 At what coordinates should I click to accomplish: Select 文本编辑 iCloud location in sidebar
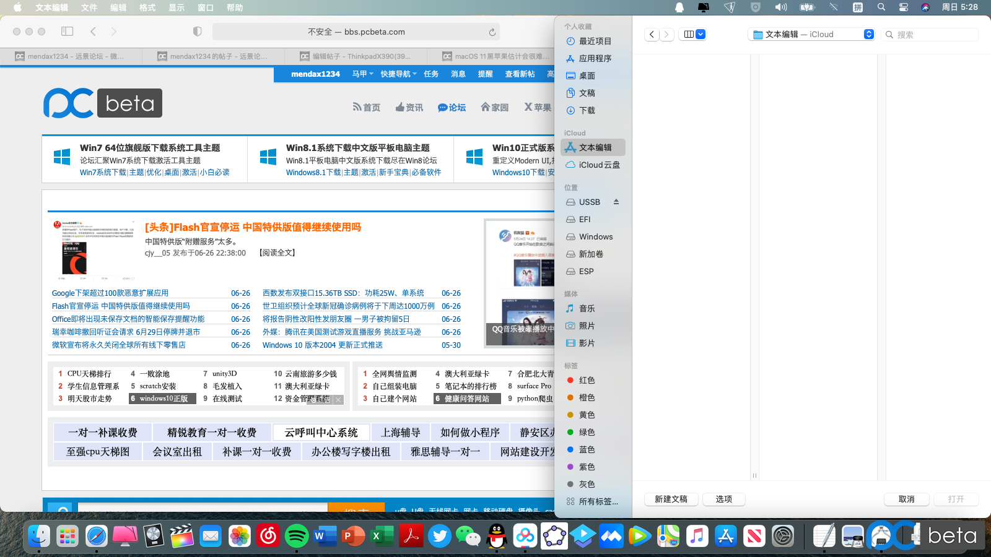click(593, 147)
